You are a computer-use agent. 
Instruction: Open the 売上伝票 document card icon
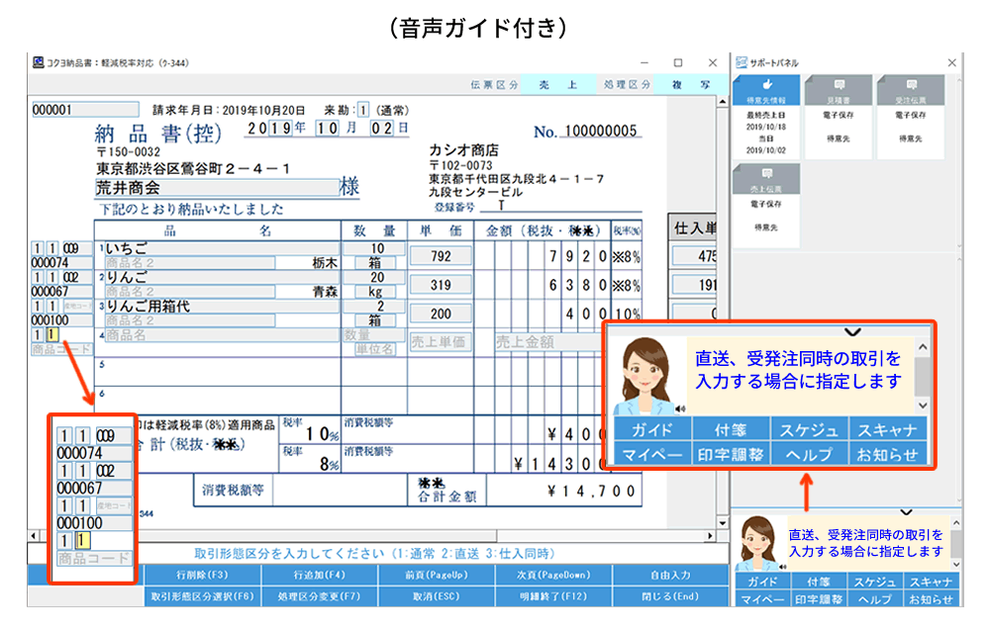767,175
